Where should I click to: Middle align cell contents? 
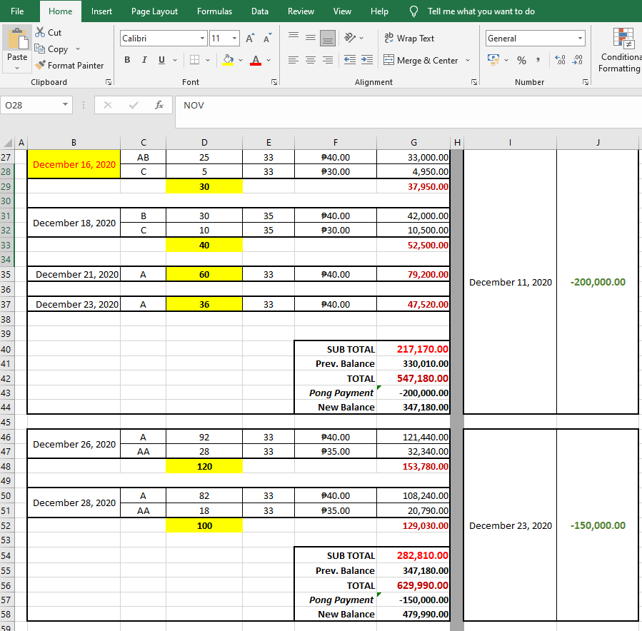click(311, 38)
